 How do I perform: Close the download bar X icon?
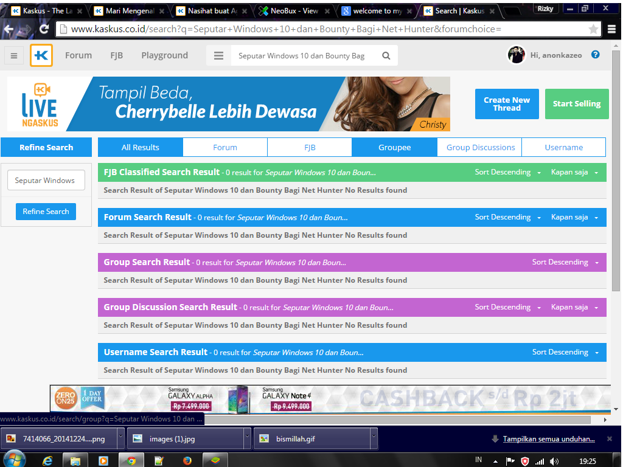[x=610, y=439]
